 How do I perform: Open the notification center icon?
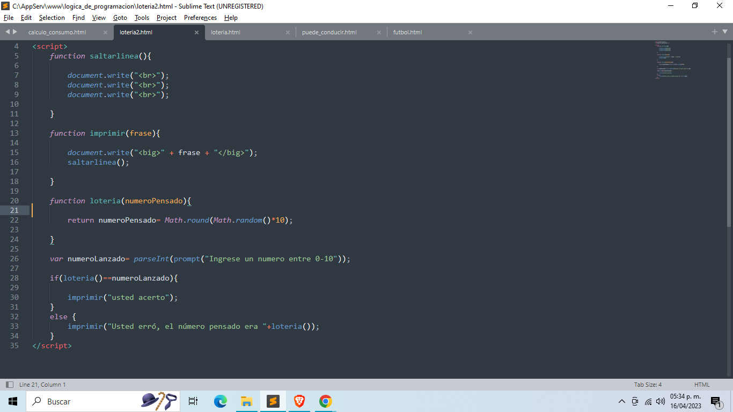click(x=716, y=402)
